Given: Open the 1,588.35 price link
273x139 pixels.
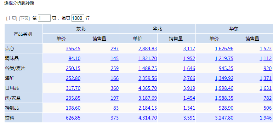Looking at the screenshot, I should tap(224, 98).
